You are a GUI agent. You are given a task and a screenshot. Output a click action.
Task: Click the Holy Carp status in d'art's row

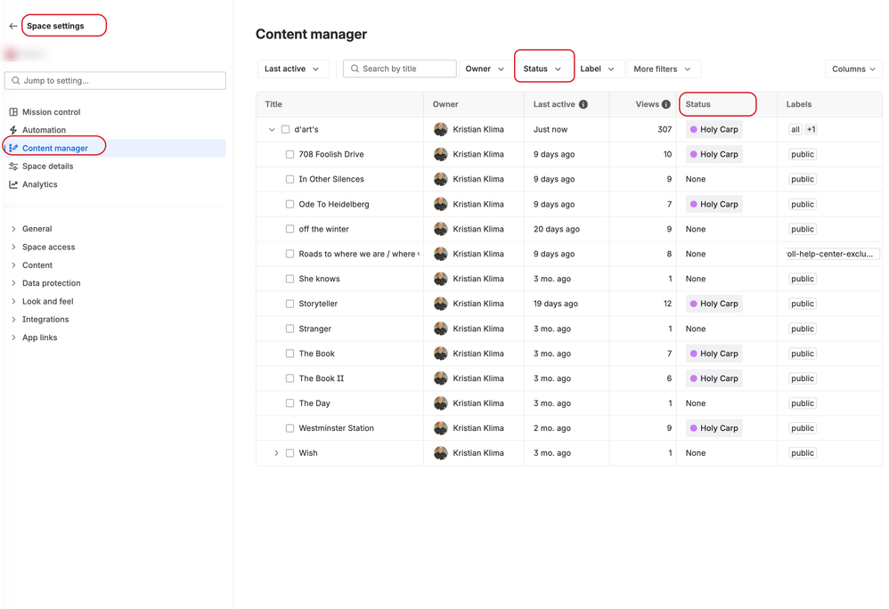tap(714, 130)
